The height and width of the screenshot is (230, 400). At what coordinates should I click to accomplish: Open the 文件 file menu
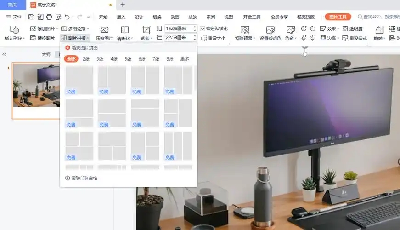13,17
